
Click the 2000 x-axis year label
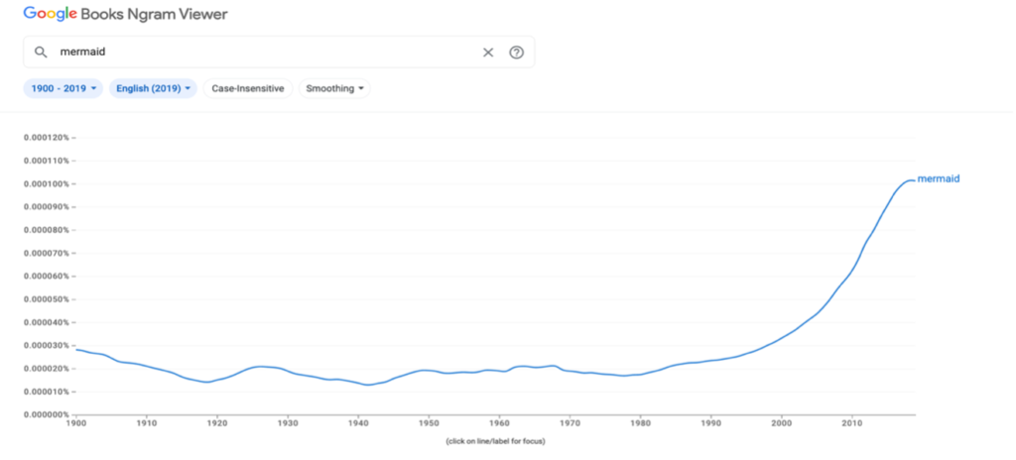click(782, 424)
